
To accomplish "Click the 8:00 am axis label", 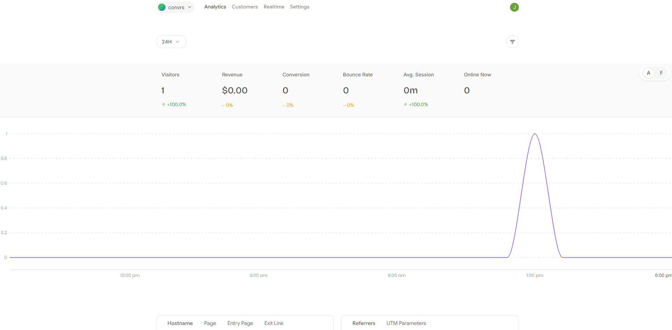I will [x=397, y=275].
